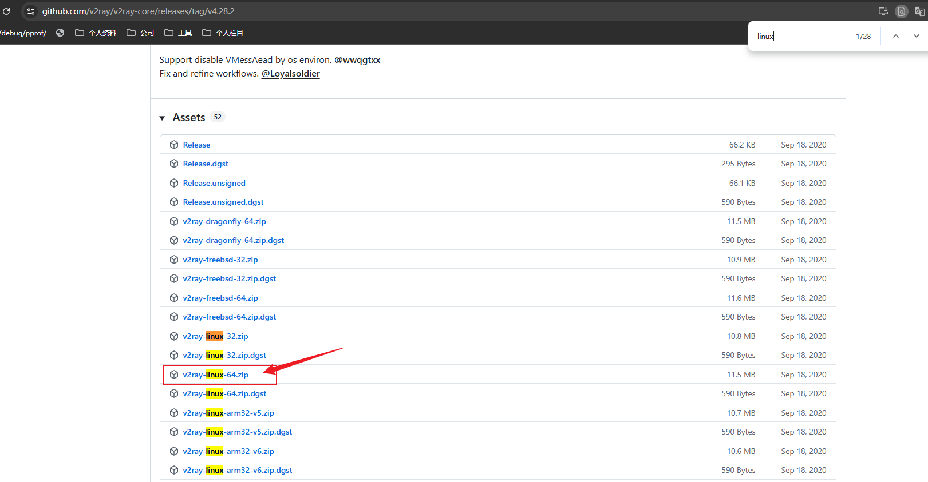Select the 11.5 MB size of v2ray-linux-64.zip
928x482 pixels.
click(741, 375)
